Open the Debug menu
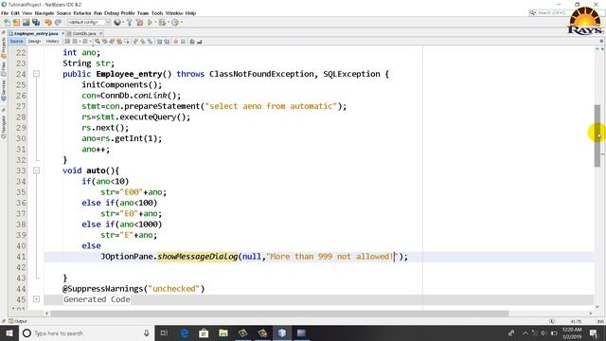The width and height of the screenshot is (606, 341). 112,13
